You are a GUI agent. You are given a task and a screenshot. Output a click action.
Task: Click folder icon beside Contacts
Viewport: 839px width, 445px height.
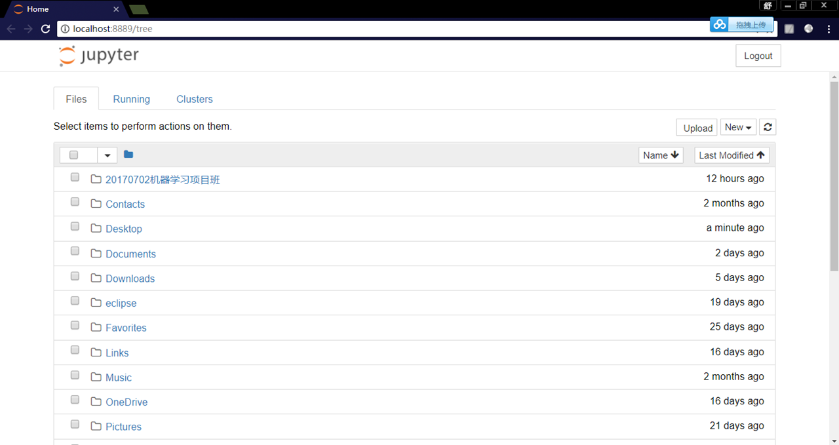pos(96,204)
